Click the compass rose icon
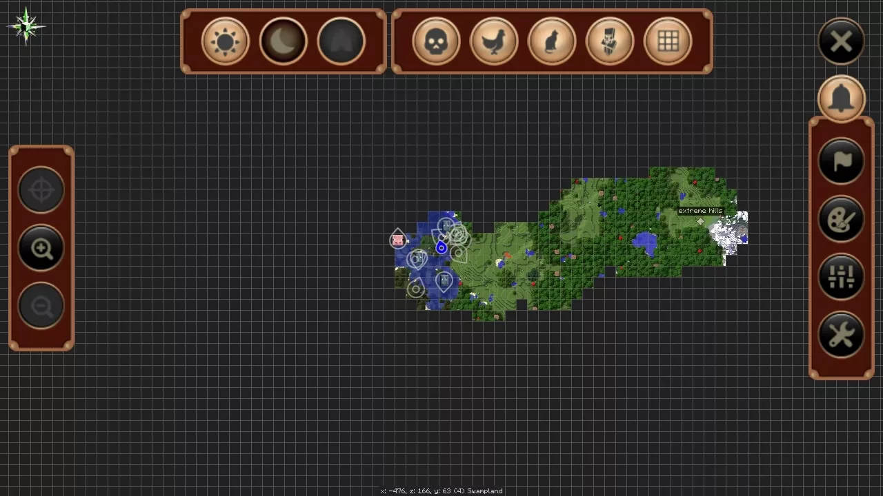The image size is (883, 496). point(26,26)
